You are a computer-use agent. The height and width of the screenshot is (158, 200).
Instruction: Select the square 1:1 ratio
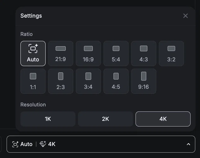[x=33, y=81]
